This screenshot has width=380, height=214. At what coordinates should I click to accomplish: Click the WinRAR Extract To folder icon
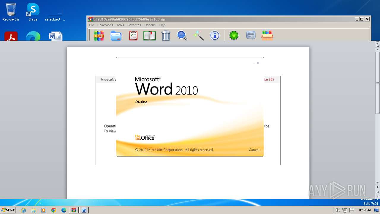pos(116,35)
